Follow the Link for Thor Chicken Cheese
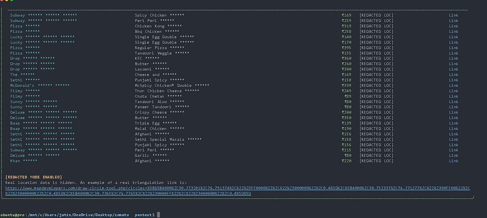 click(453, 91)
